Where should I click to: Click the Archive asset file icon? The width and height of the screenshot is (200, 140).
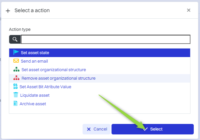pyautogui.click(x=15, y=104)
